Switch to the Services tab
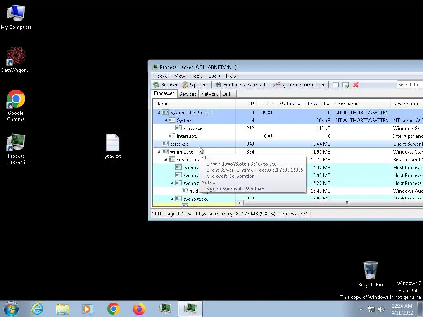 [x=188, y=94]
